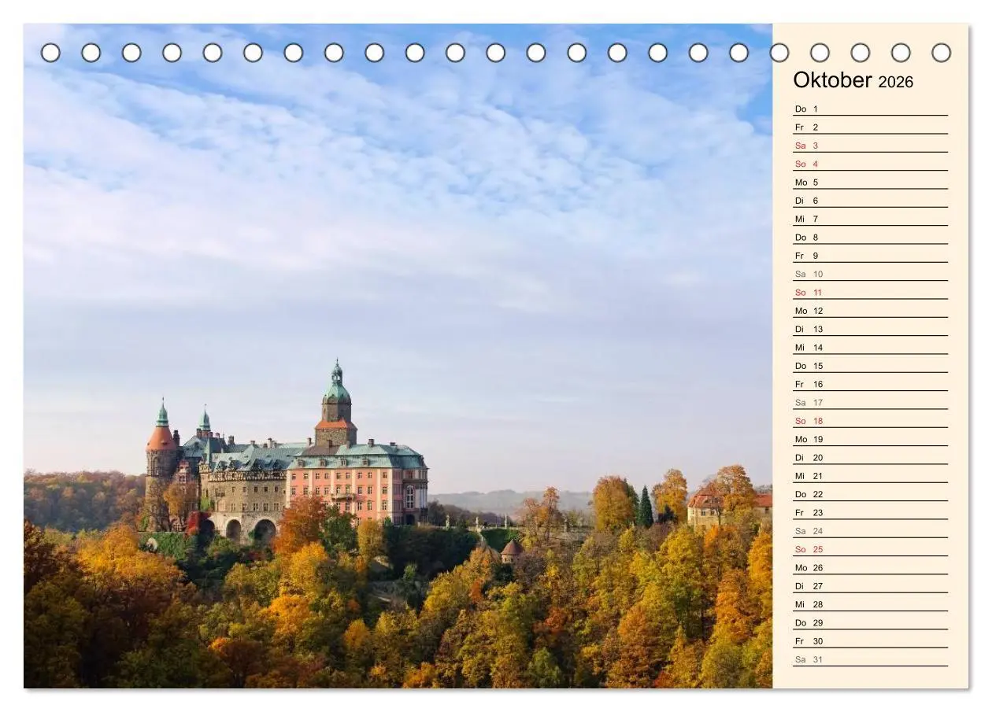Screen dimensions: 992x712
Task: Choose the Mi 14 calendar entry
Action: pos(870,347)
